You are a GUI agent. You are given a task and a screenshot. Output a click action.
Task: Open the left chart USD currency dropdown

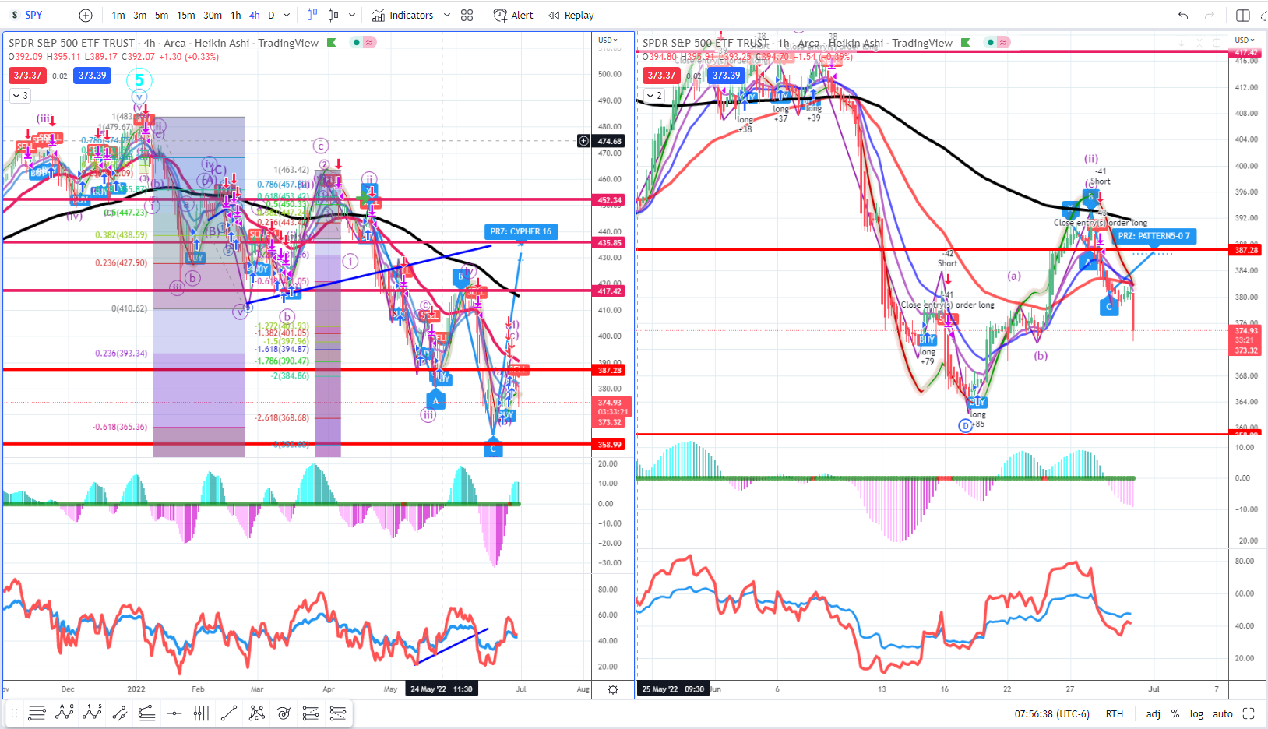click(608, 40)
